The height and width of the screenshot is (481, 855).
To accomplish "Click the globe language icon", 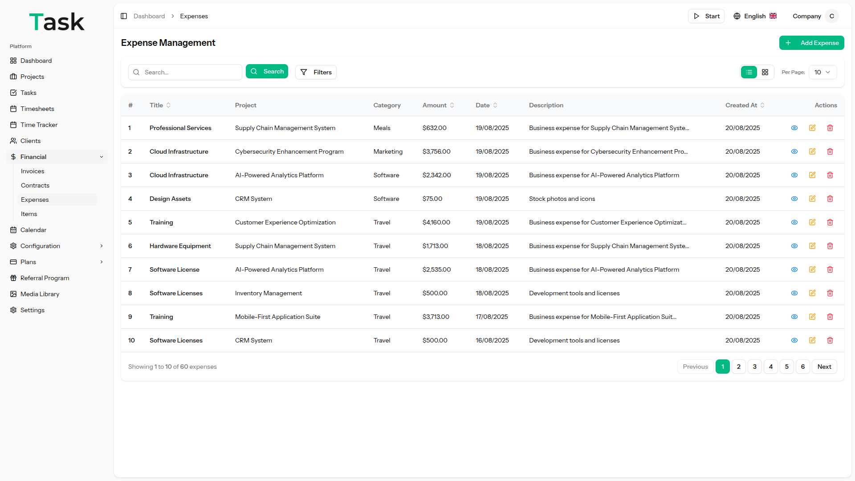I will pyautogui.click(x=737, y=16).
